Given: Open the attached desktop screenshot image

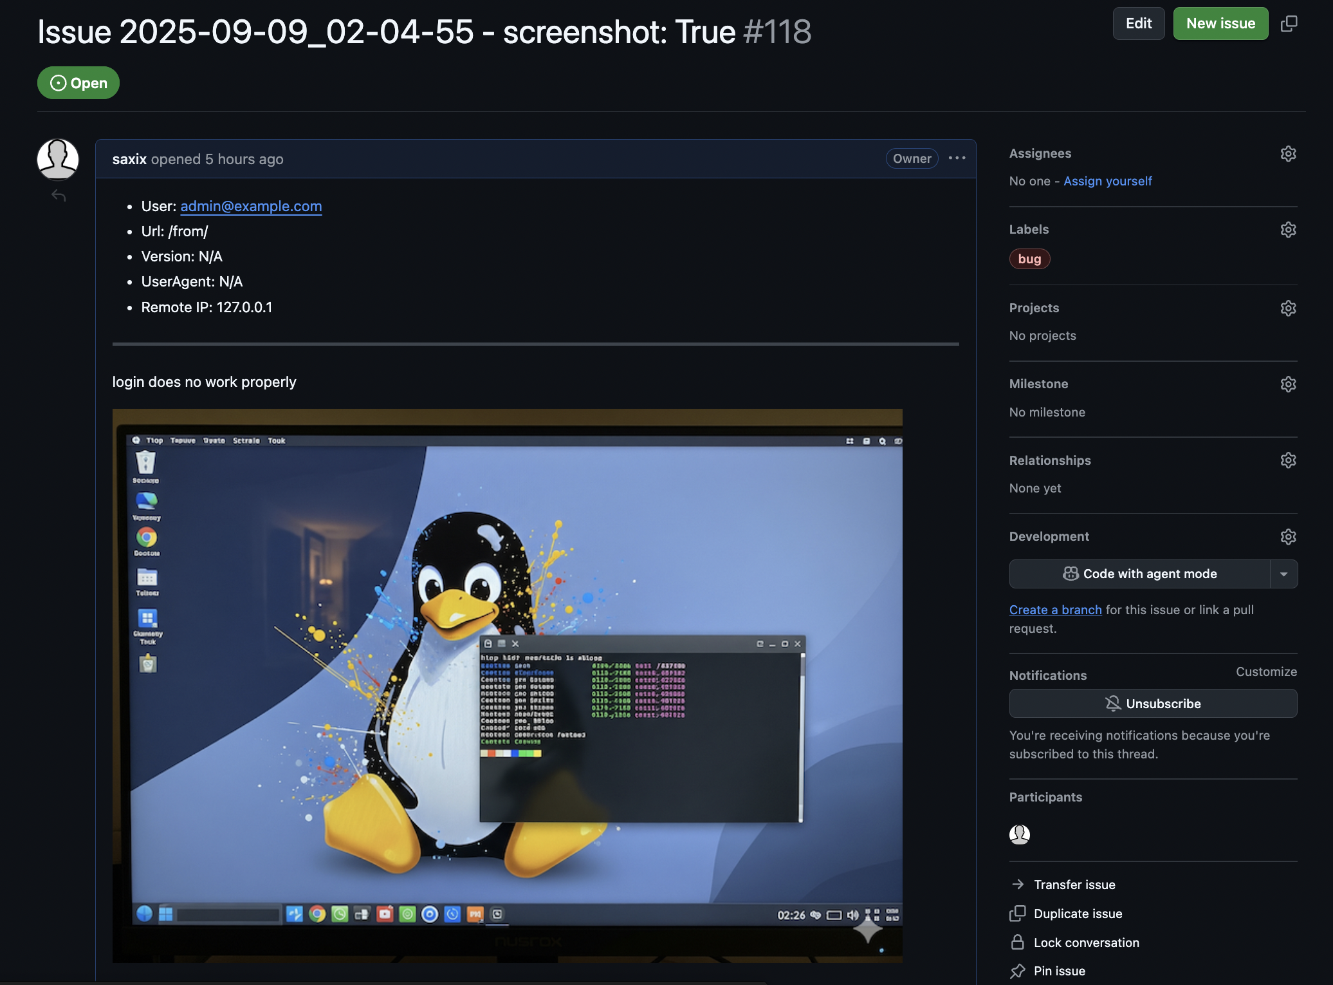Looking at the screenshot, I should pyautogui.click(x=507, y=686).
